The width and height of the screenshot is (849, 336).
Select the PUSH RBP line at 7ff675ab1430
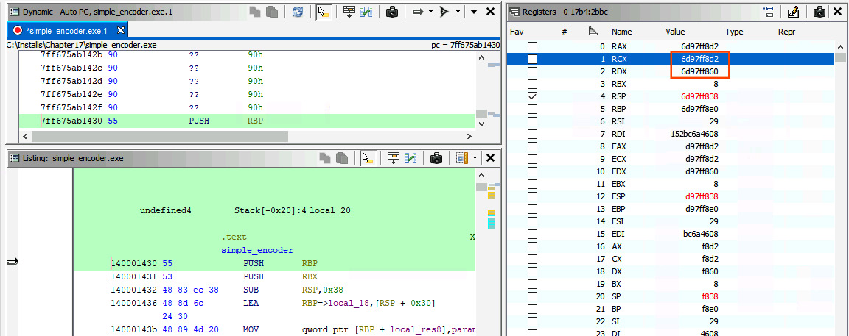click(247, 121)
